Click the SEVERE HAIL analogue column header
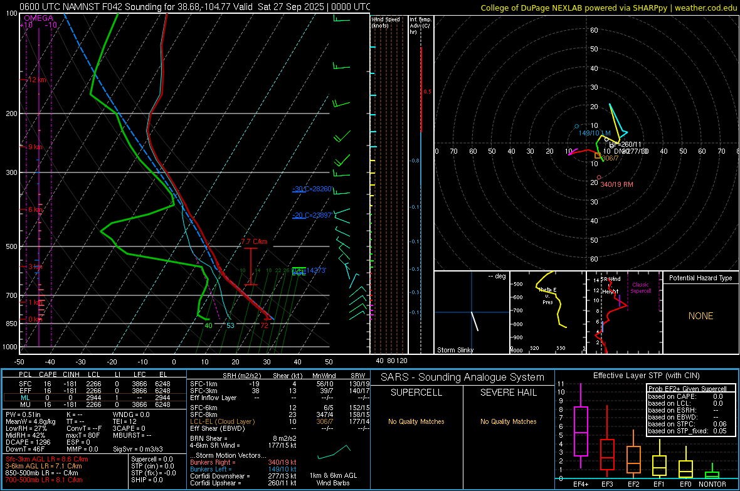Image resolution: width=740 pixels, height=491 pixels. point(508,393)
